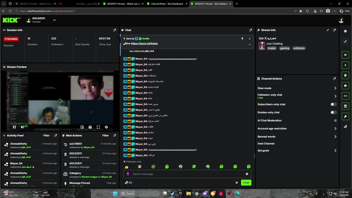This screenshot has width=352, height=198.
Task: Click the Kick logo
Action: 12,20
